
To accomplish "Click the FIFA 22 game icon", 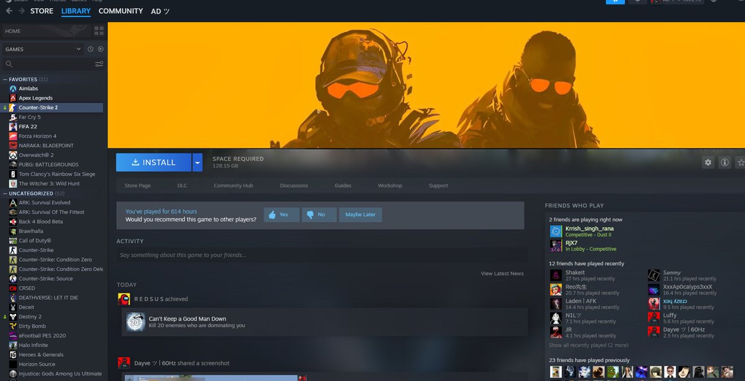I will (x=13, y=127).
